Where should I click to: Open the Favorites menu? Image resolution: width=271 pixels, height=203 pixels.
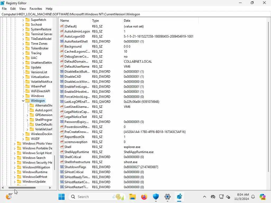click(36, 9)
